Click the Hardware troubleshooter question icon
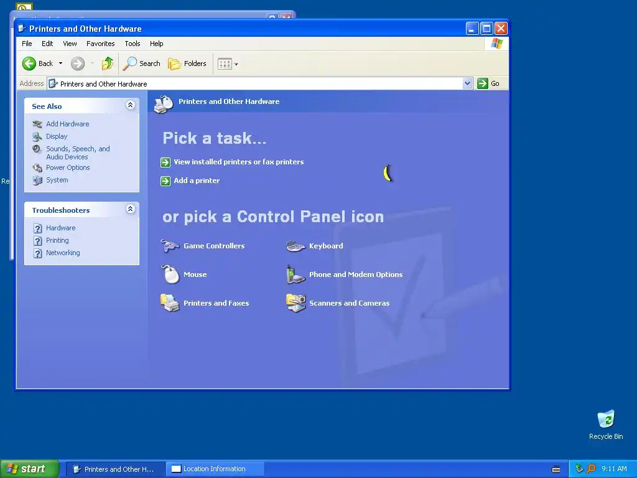This screenshot has width=637, height=478. coord(38,228)
